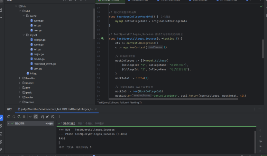Collapse the mysql folder
The width and height of the screenshot is (267, 156).
(x=23, y=35)
